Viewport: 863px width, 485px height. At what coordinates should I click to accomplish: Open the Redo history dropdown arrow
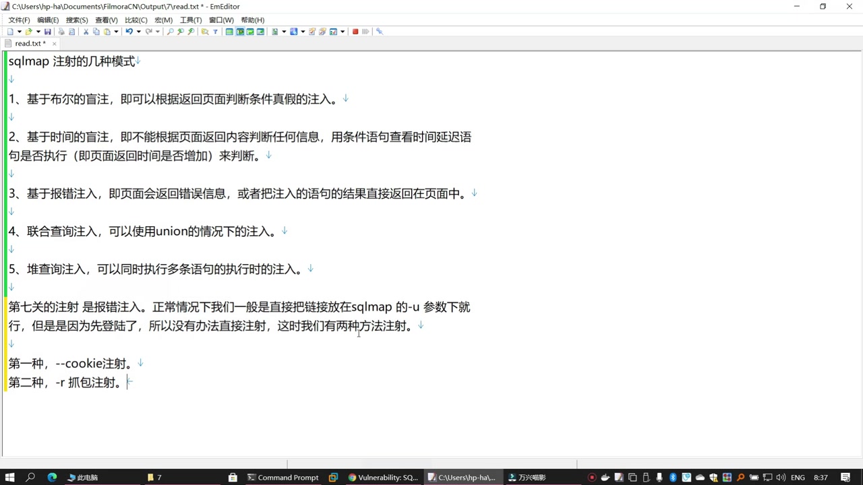pyautogui.click(x=157, y=32)
